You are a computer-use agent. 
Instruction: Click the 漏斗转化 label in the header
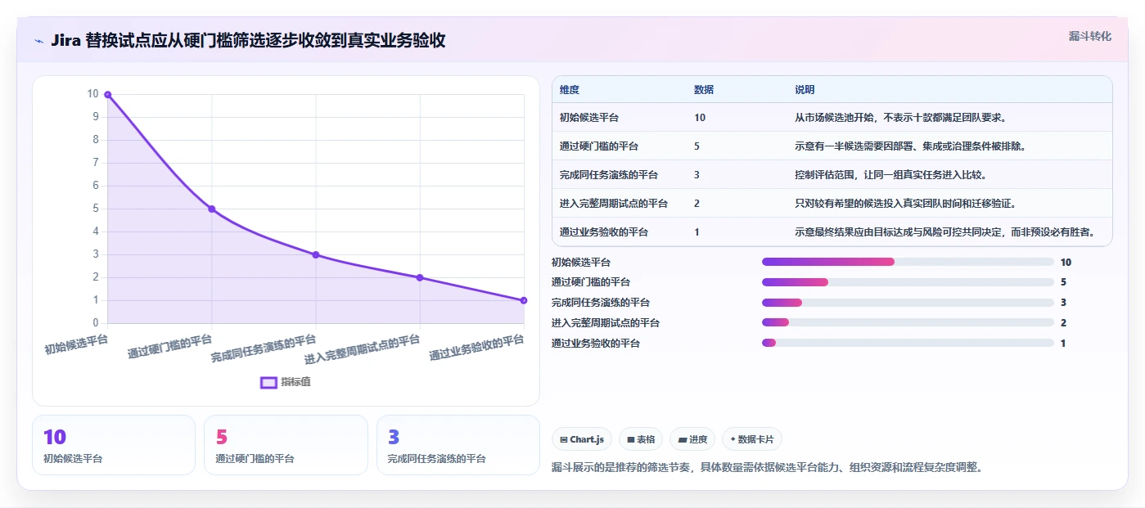[x=1090, y=36]
